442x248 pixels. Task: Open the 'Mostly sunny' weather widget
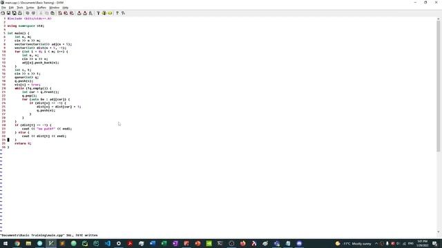coord(353,243)
